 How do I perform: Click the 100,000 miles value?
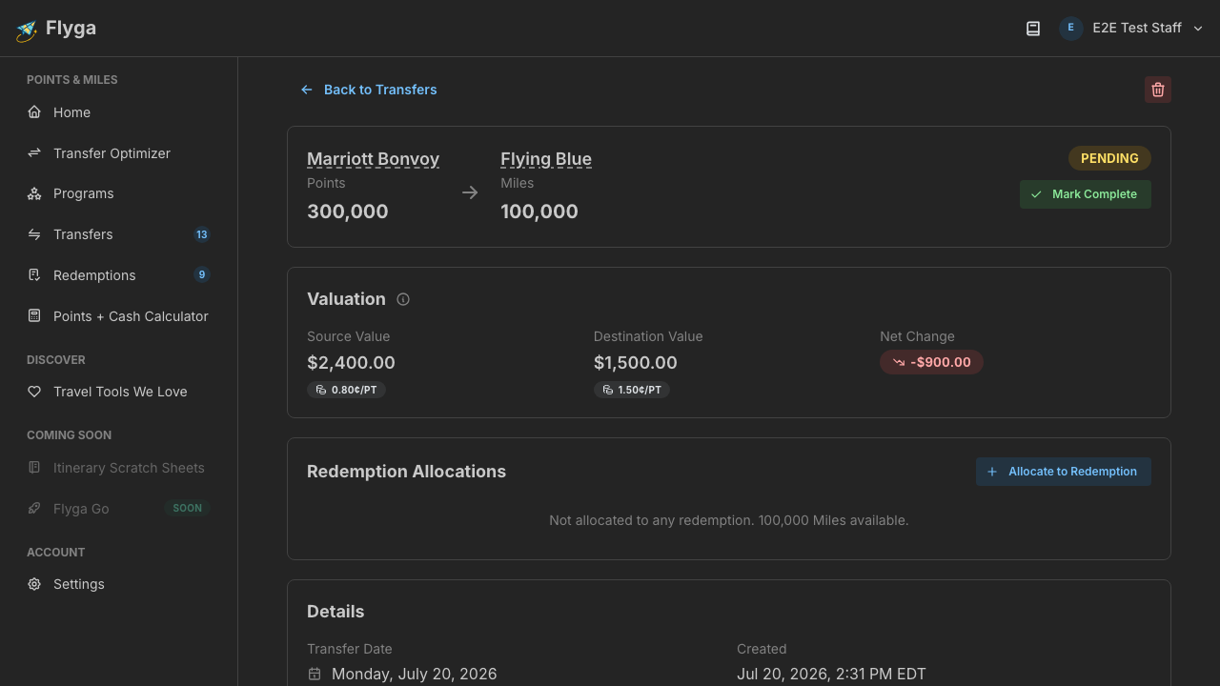[x=539, y=212]
